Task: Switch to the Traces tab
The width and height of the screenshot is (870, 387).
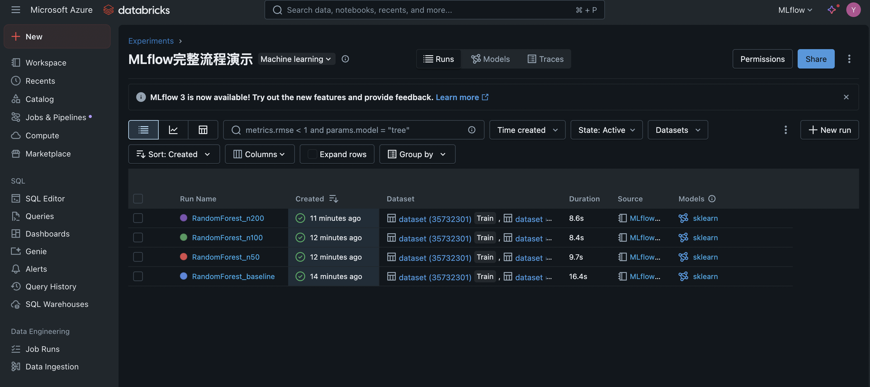Action: coord(545,59)
